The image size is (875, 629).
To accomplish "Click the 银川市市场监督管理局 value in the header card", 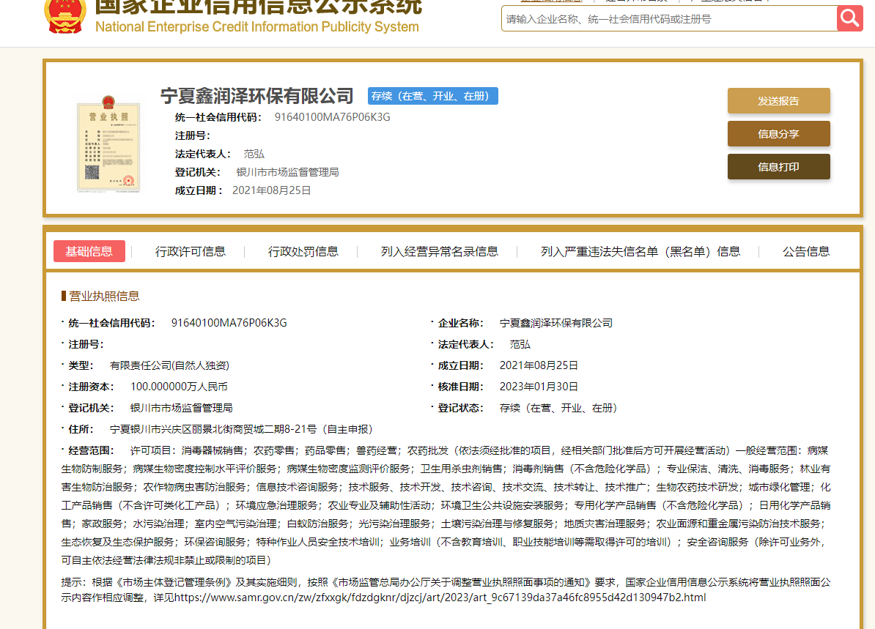I will click(287, 172).
